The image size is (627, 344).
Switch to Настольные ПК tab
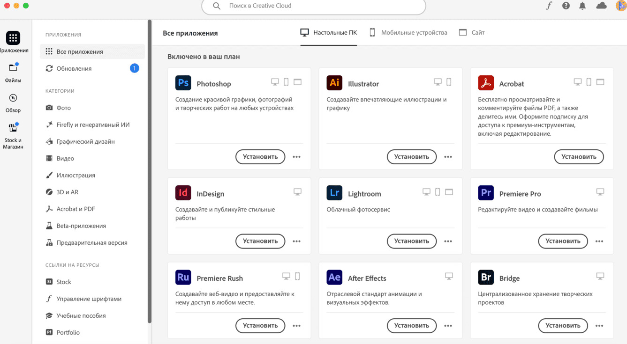click(x=329, y=33)
